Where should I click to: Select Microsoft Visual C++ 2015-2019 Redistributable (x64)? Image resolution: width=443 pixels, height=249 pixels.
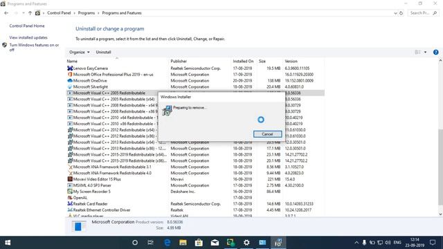pos(195,155)
